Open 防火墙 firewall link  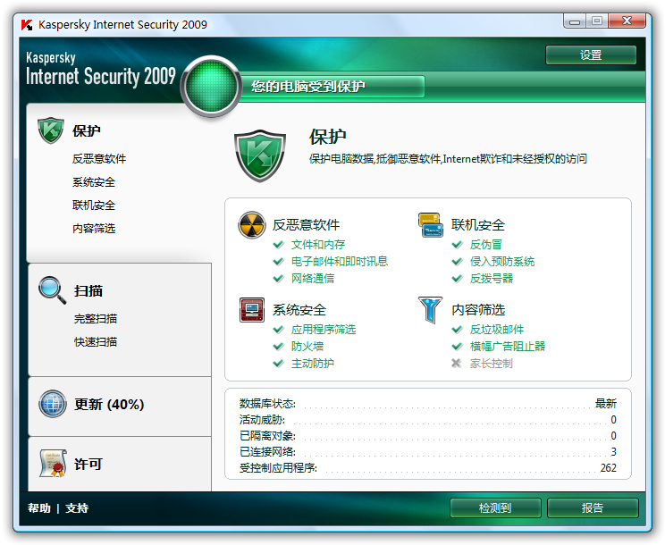click(x=307, y=347)
